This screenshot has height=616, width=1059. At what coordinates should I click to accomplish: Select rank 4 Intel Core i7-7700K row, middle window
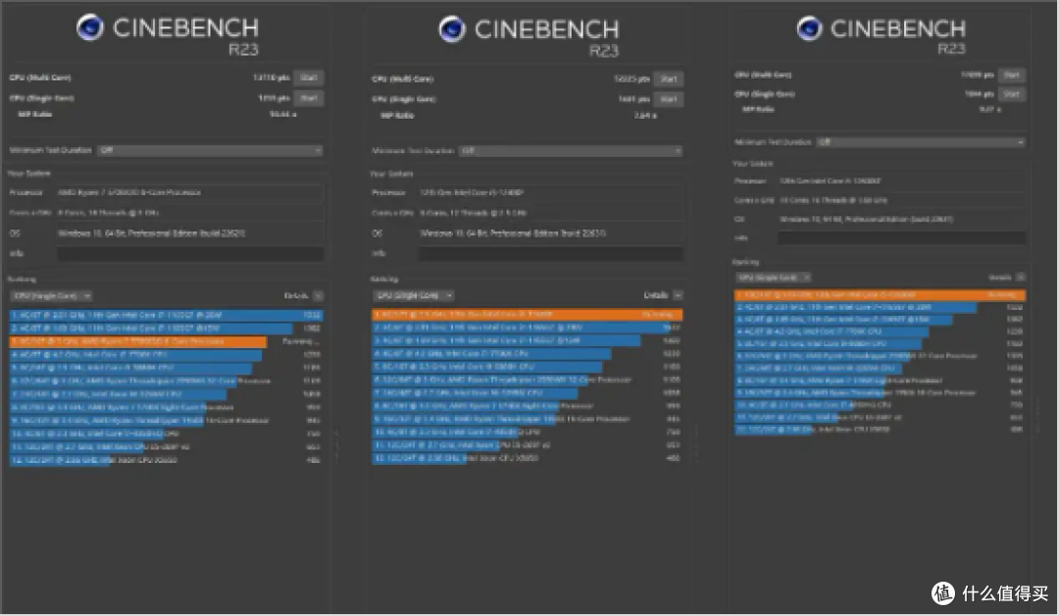(527, 354)
